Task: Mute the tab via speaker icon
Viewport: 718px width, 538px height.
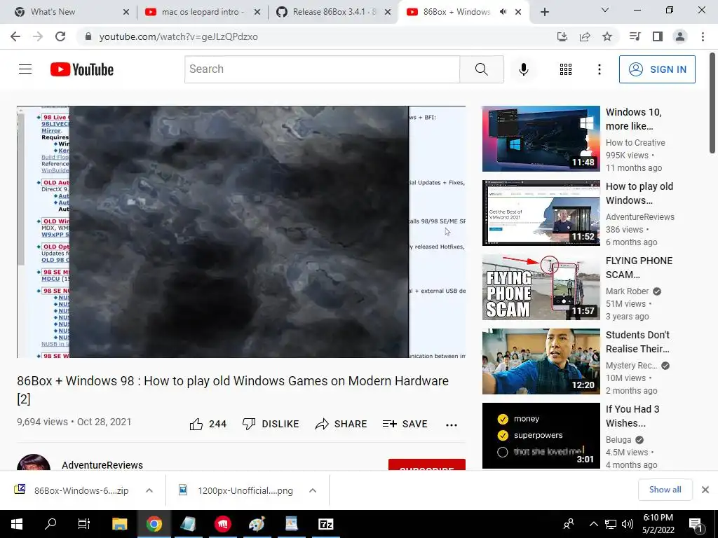Action: (x=503, y=12)
